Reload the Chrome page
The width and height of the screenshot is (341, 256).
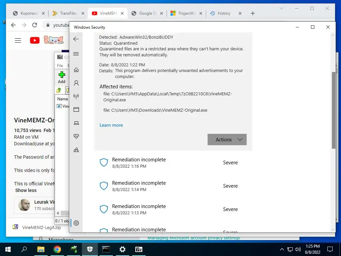[35, 25]
